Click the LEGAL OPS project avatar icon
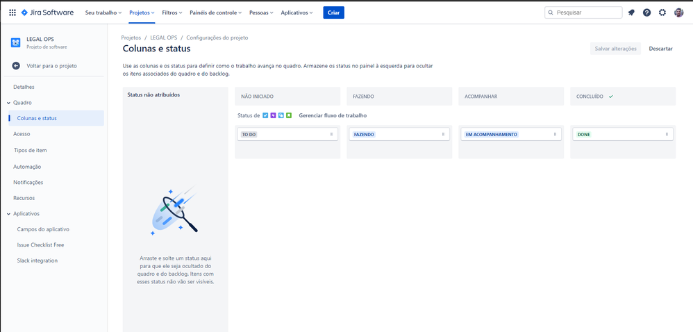 tap(16, 42)
